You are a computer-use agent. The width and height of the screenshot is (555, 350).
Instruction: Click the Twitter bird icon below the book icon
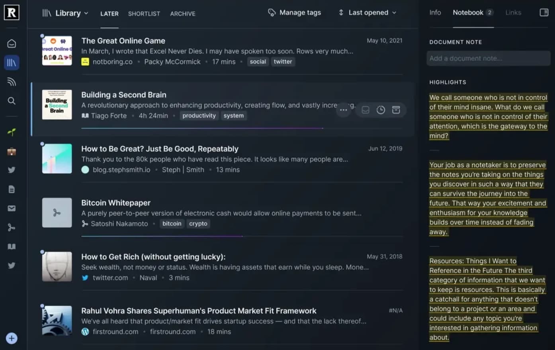[x=12, y=265]
